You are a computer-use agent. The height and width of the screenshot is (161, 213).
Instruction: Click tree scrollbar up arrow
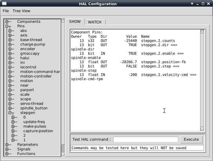pos(63,21)
